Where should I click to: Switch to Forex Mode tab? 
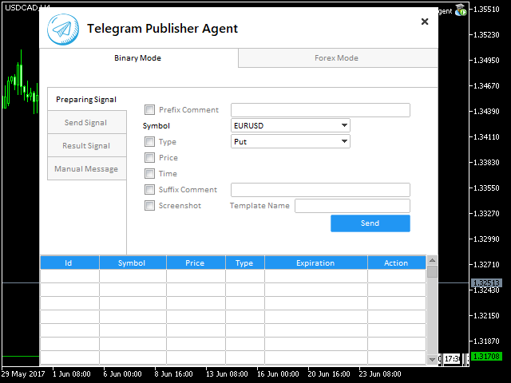[x=337, y=58]
